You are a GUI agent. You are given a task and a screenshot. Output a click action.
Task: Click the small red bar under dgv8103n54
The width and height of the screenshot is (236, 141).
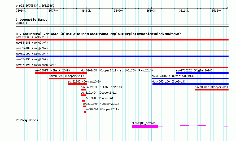84,106
